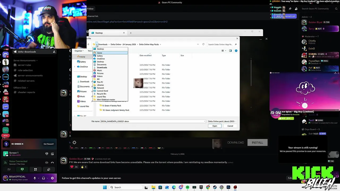Disconnect from voice with the hang-up icon

click(x=52, y=163)
